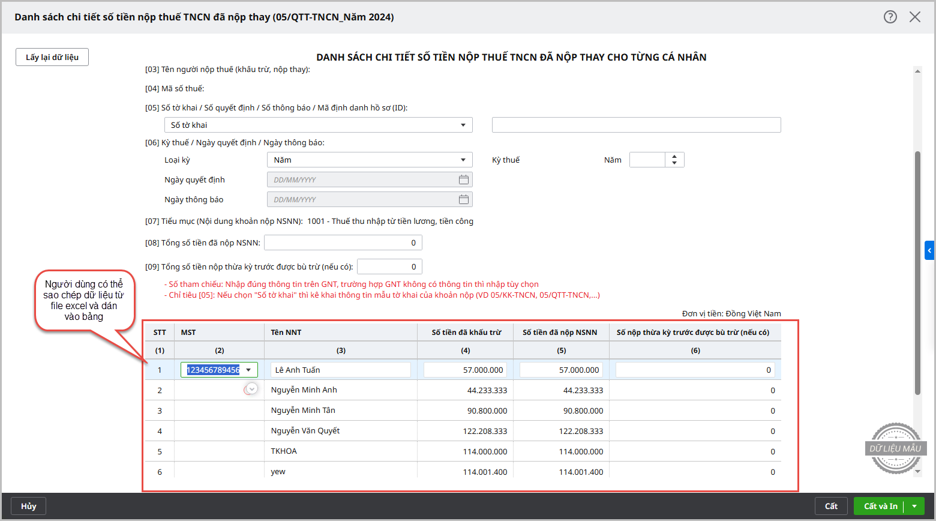Click the Cất và In button
Screen dimensions: 936x521
(880, 506)
